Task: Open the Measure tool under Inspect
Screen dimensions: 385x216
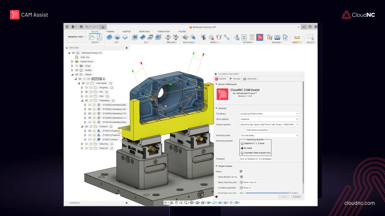Action: coord(297,37)
